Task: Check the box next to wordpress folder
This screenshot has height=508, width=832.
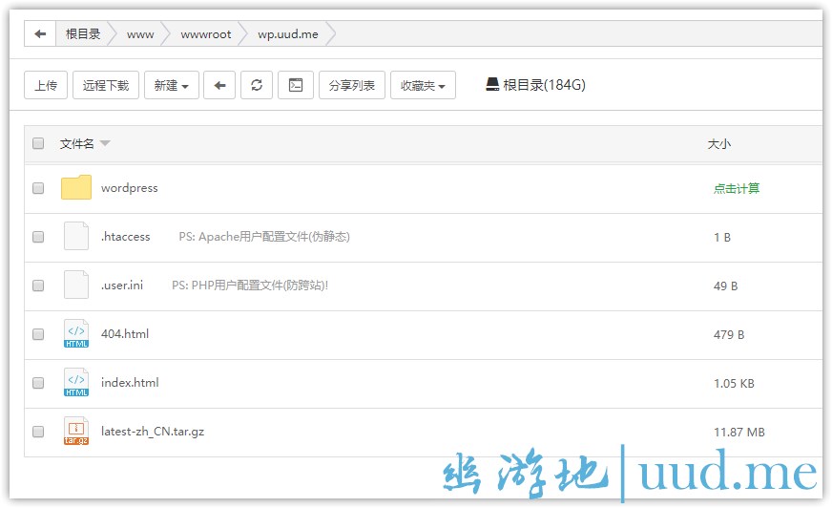Action: [38, 189]
